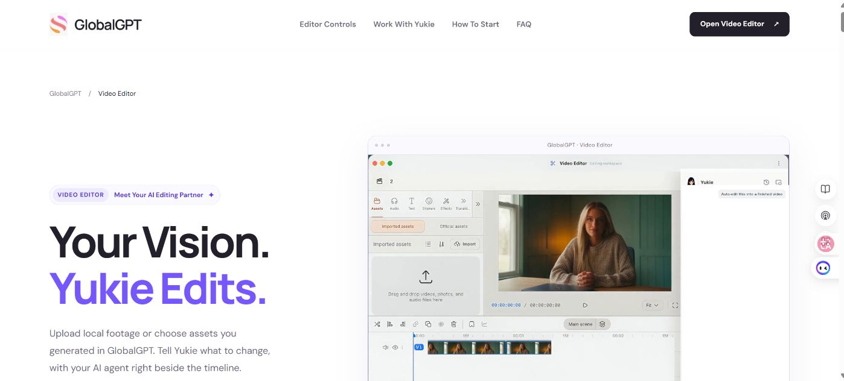This screenshot has height=381, width=844.
Task: Click the Open Video Editor button
Action: tap(740, 24)
